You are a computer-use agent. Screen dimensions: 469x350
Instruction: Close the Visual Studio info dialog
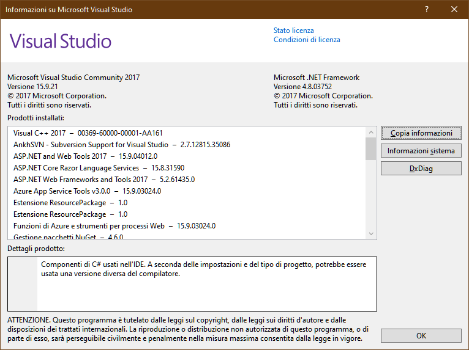[x=454, y=9]
